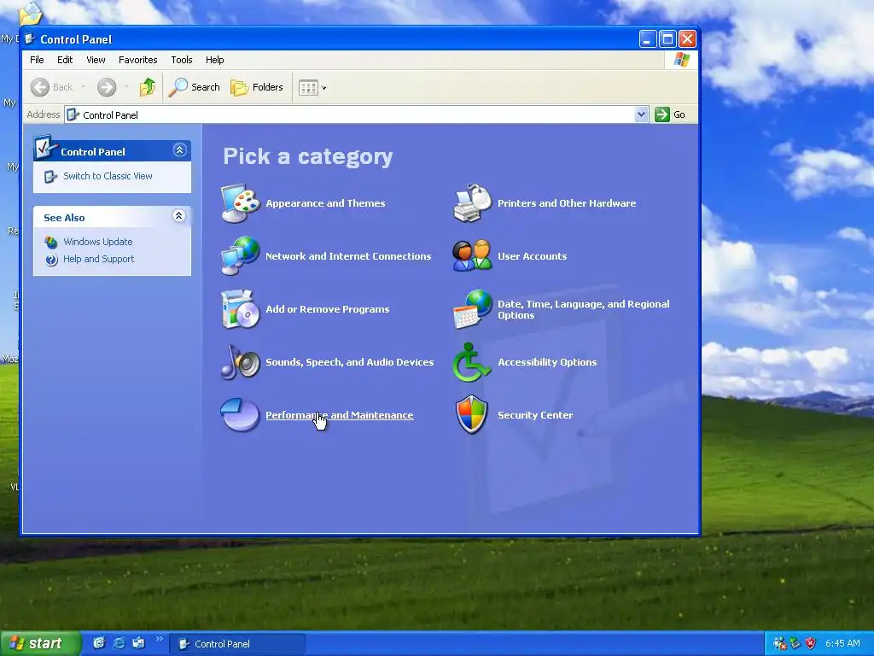Click the Go button
The width and height of the screenshot is (874, 656).
click(671, 114)
